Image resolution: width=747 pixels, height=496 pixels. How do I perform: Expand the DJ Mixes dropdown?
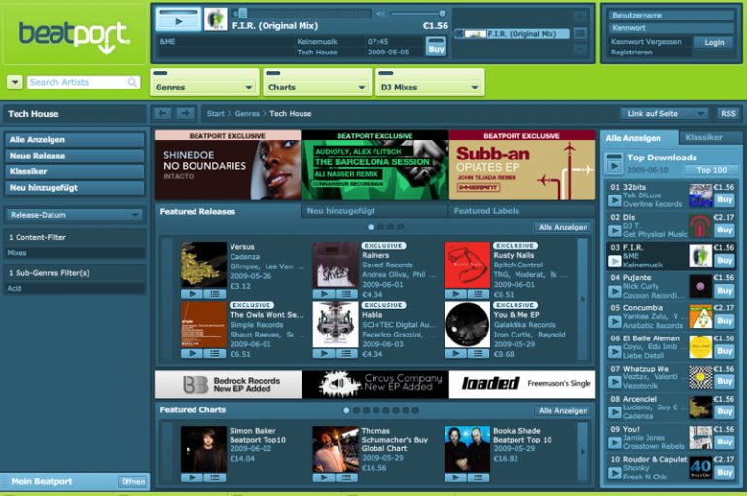(430, 83)
